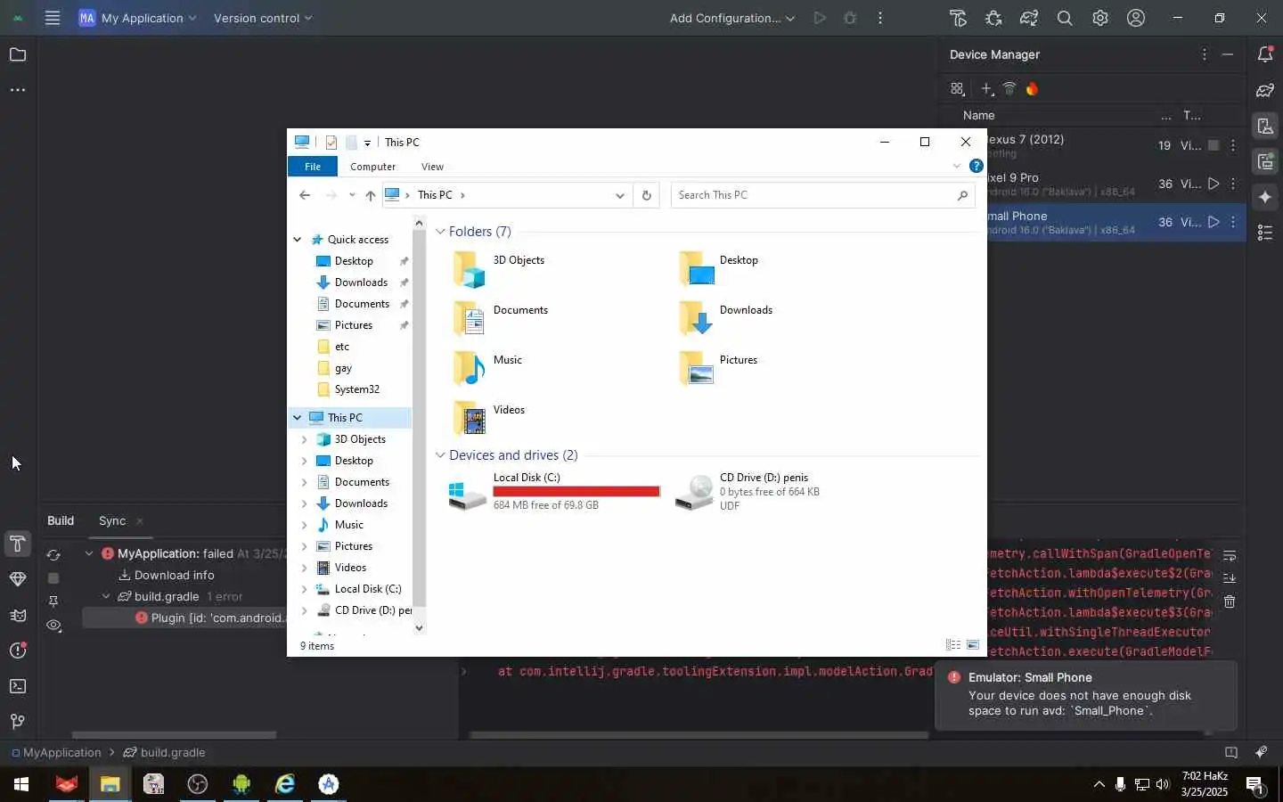Toggle Scroll to End in build output gutter

1230,578
